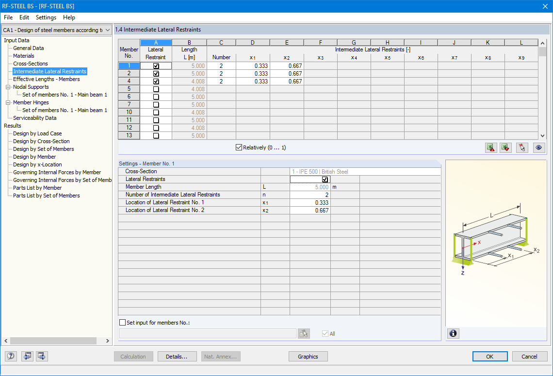Screen dimensions: 553x376
Task: Click column A header in table
Action: click(x=156, y=43)
